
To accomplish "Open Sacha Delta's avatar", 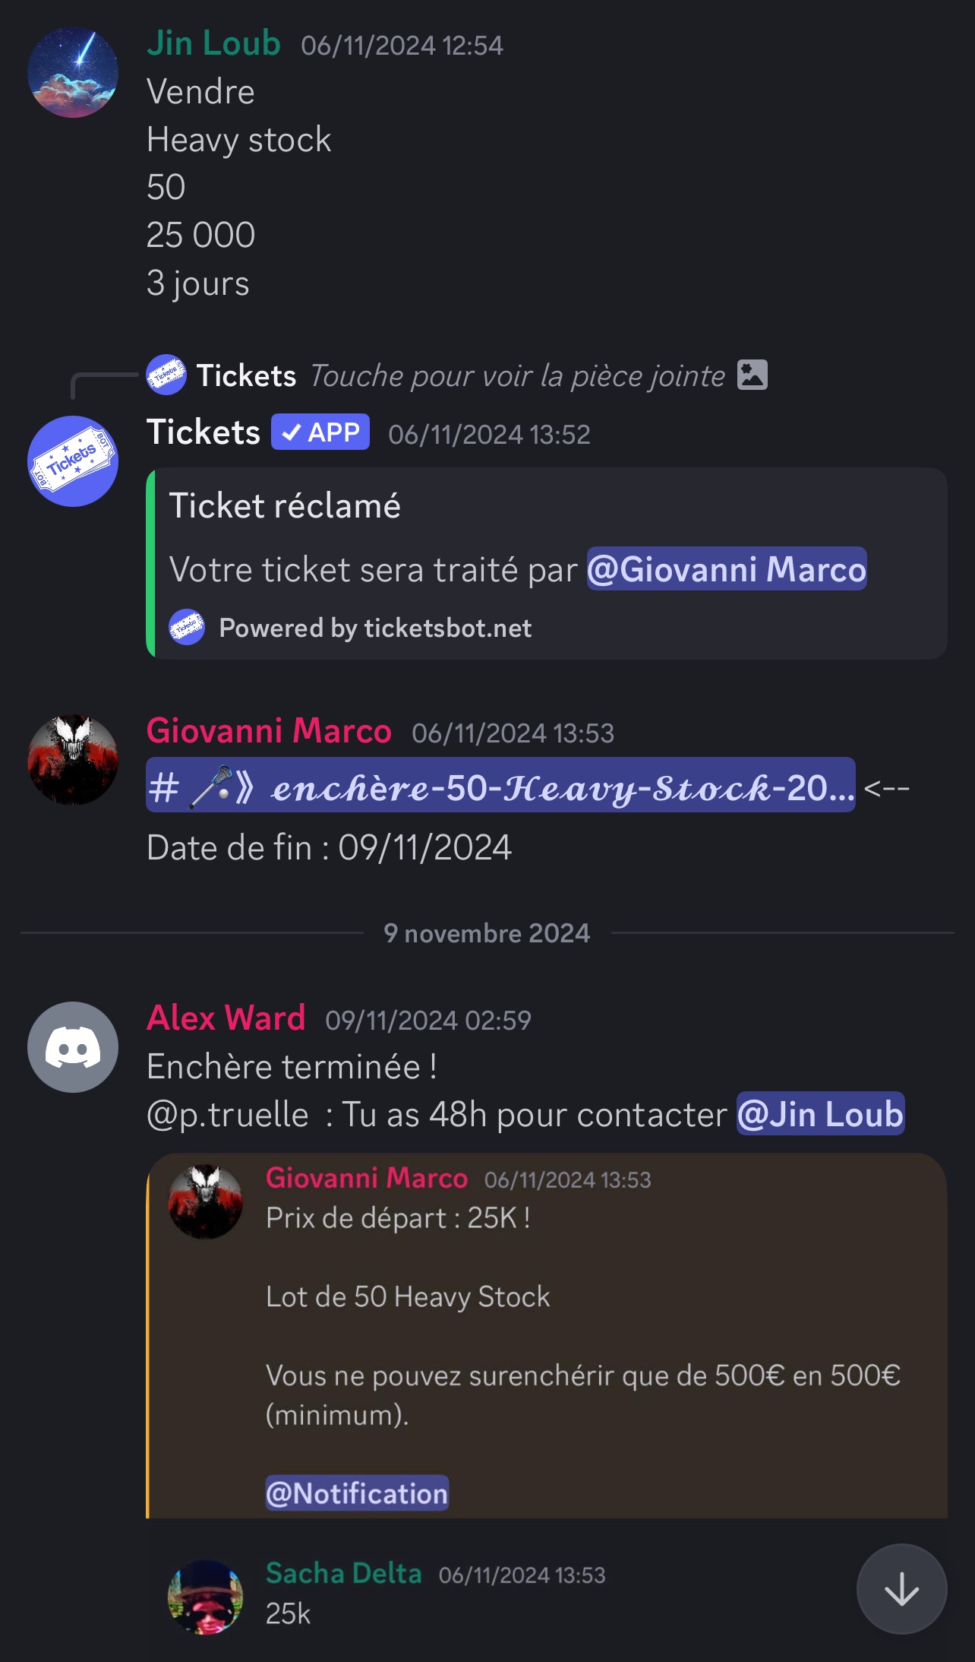I will 205,1597.
